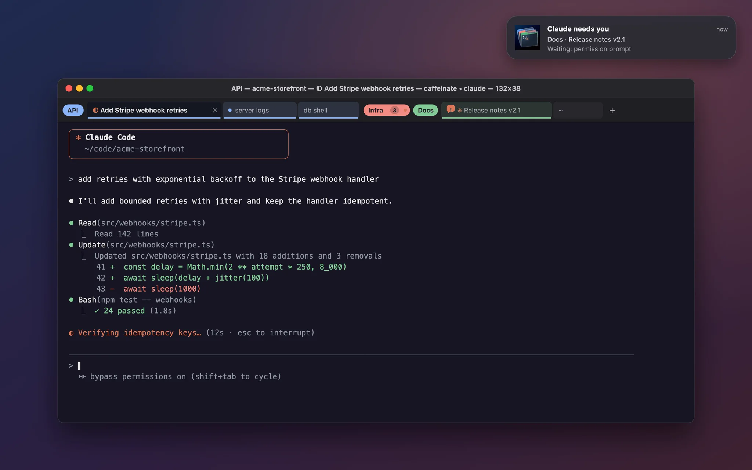Focus the prompt input field at cursor
Image resolution: width=752 pixels, height=470 pixels.
(351, 366)
